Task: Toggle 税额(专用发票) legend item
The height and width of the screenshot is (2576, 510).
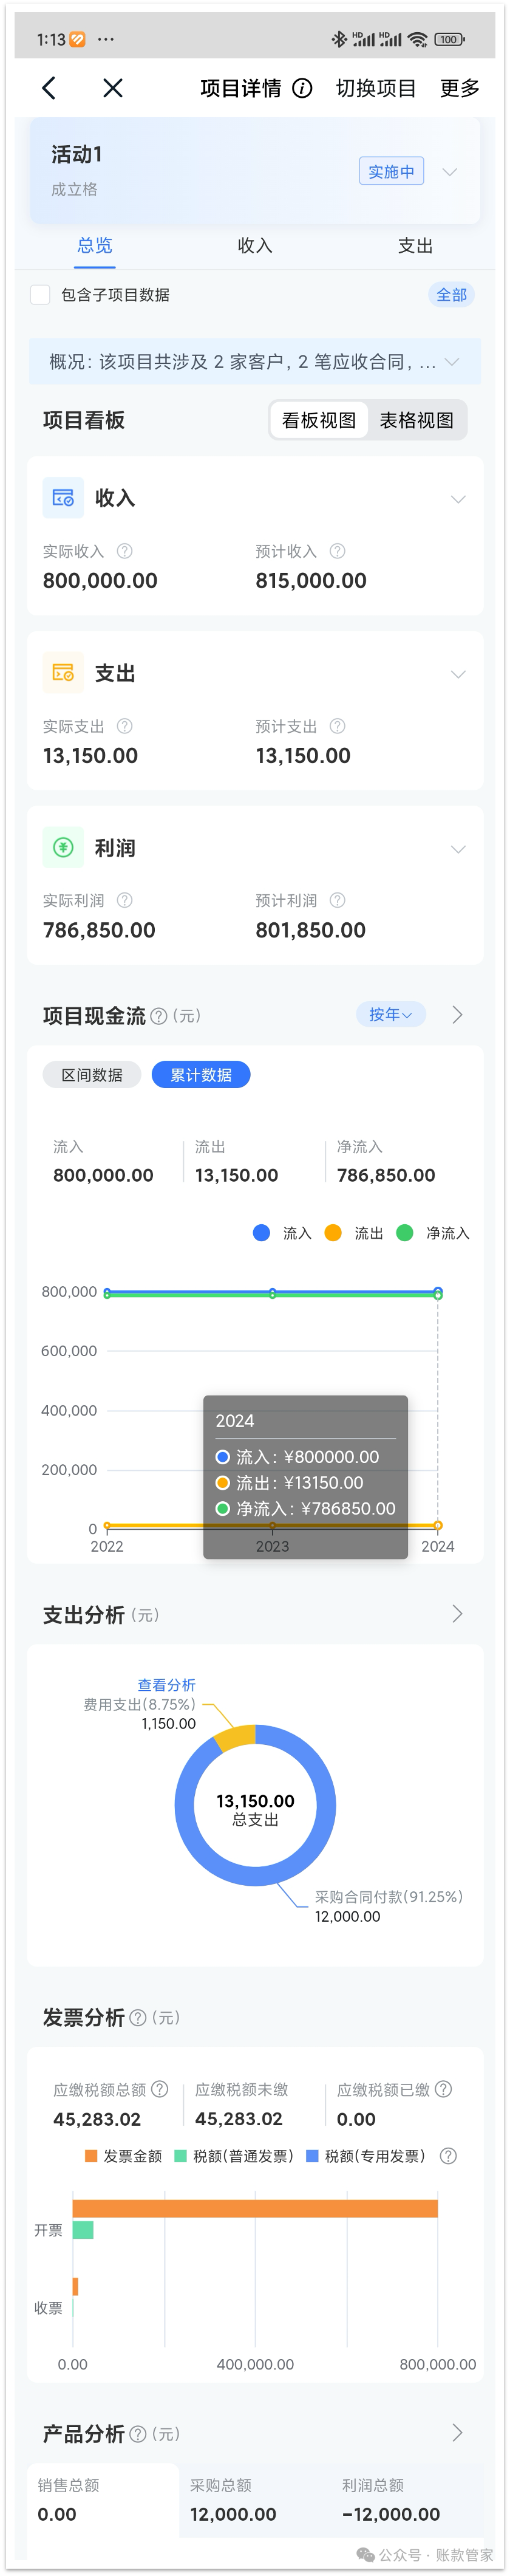Action: (366, 2156)
